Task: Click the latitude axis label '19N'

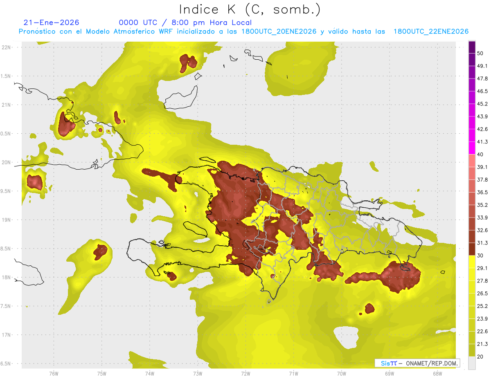Action: (7, 220)
